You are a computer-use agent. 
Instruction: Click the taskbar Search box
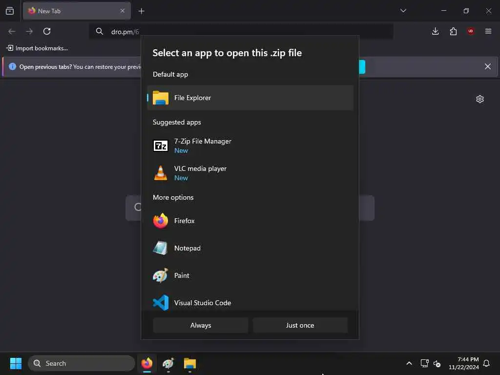coord(82,363)
